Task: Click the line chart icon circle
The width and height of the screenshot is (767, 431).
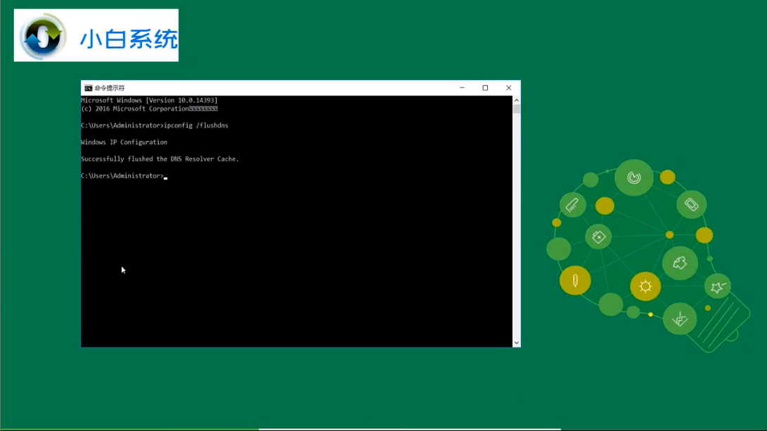Action: [680, 319]
